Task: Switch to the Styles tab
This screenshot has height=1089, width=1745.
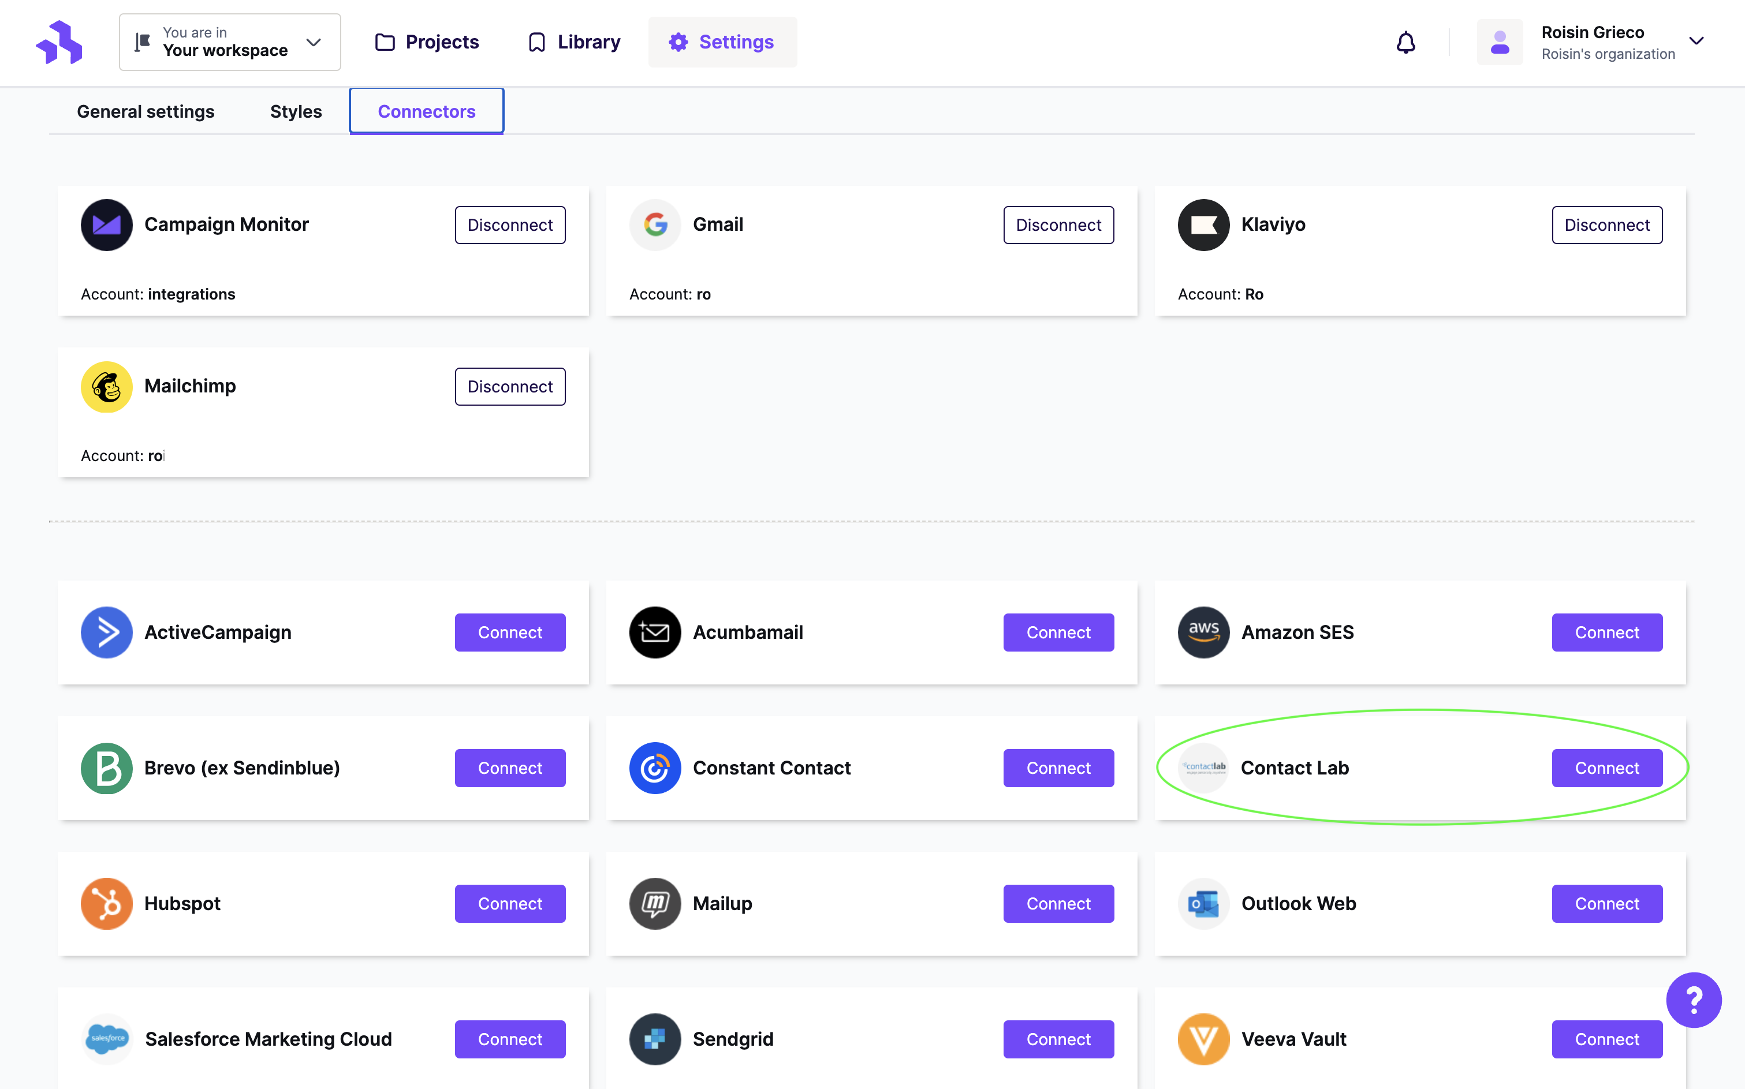Action: point(296,111)
